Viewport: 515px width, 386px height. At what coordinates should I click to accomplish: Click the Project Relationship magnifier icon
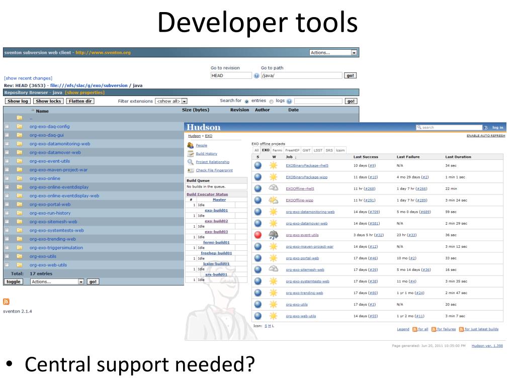(x=190, y=162)
